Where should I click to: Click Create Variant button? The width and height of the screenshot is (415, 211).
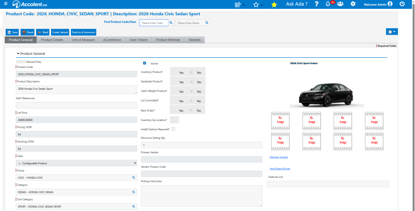coord(60,32)
